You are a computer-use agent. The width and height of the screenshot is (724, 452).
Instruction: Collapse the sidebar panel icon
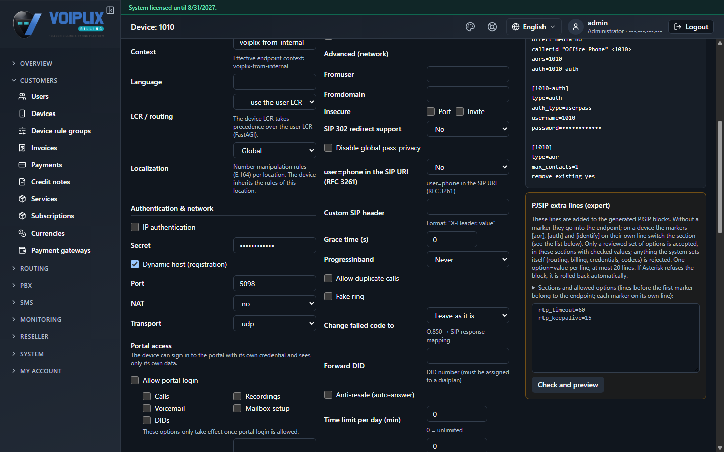(x=110, y=10)
